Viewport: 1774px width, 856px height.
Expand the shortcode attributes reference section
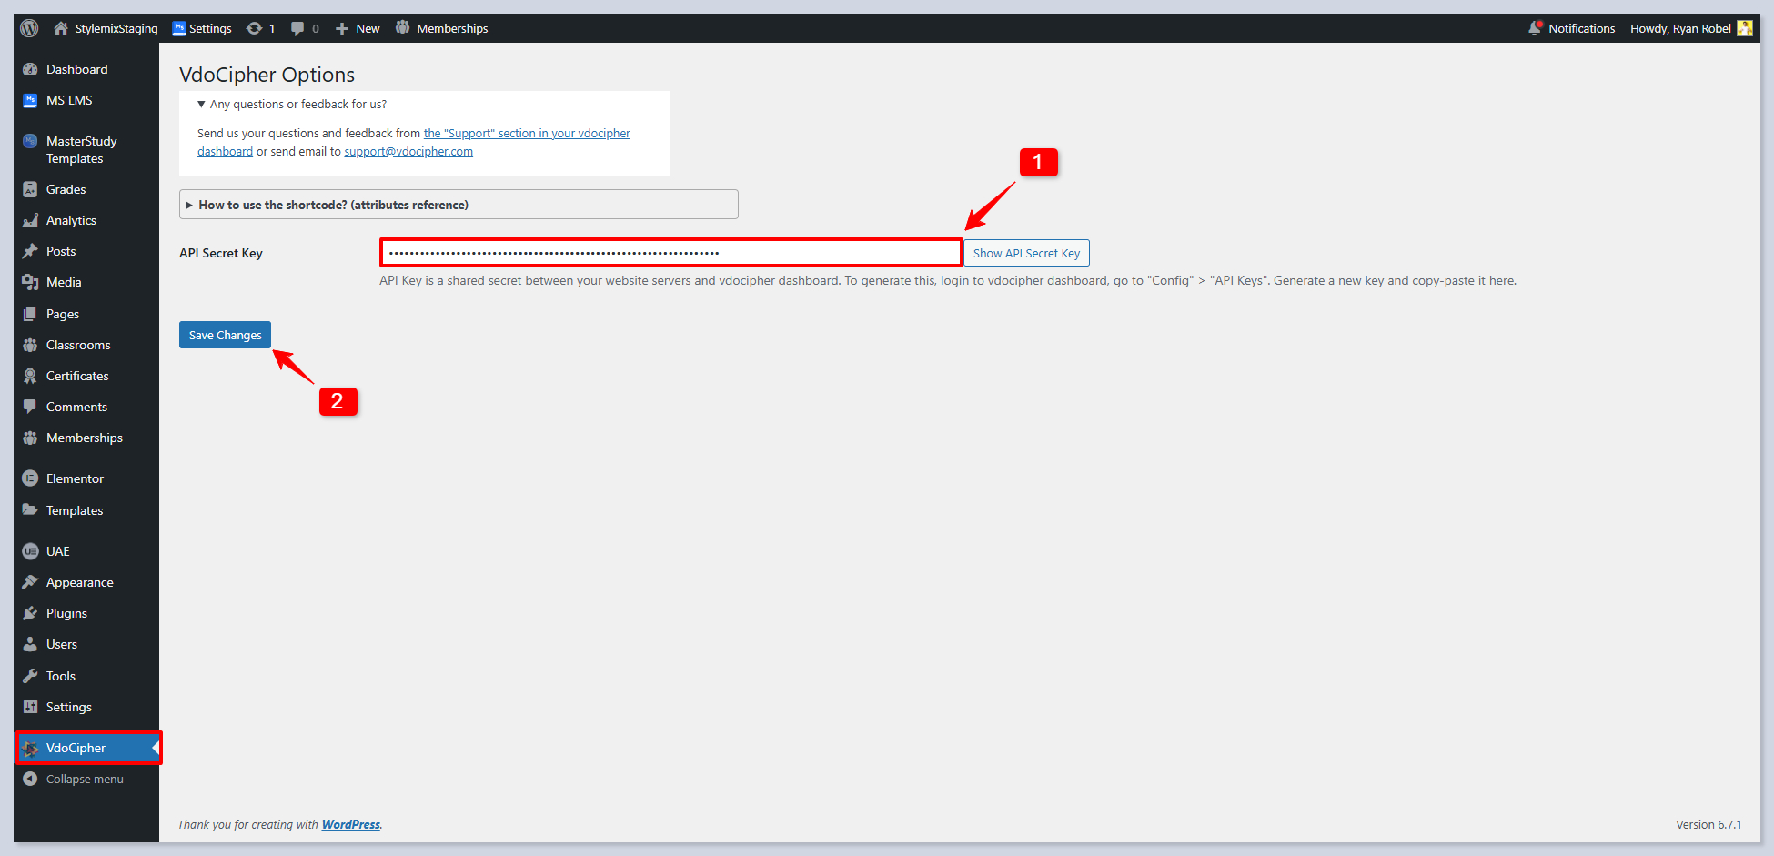pos(333,205)
